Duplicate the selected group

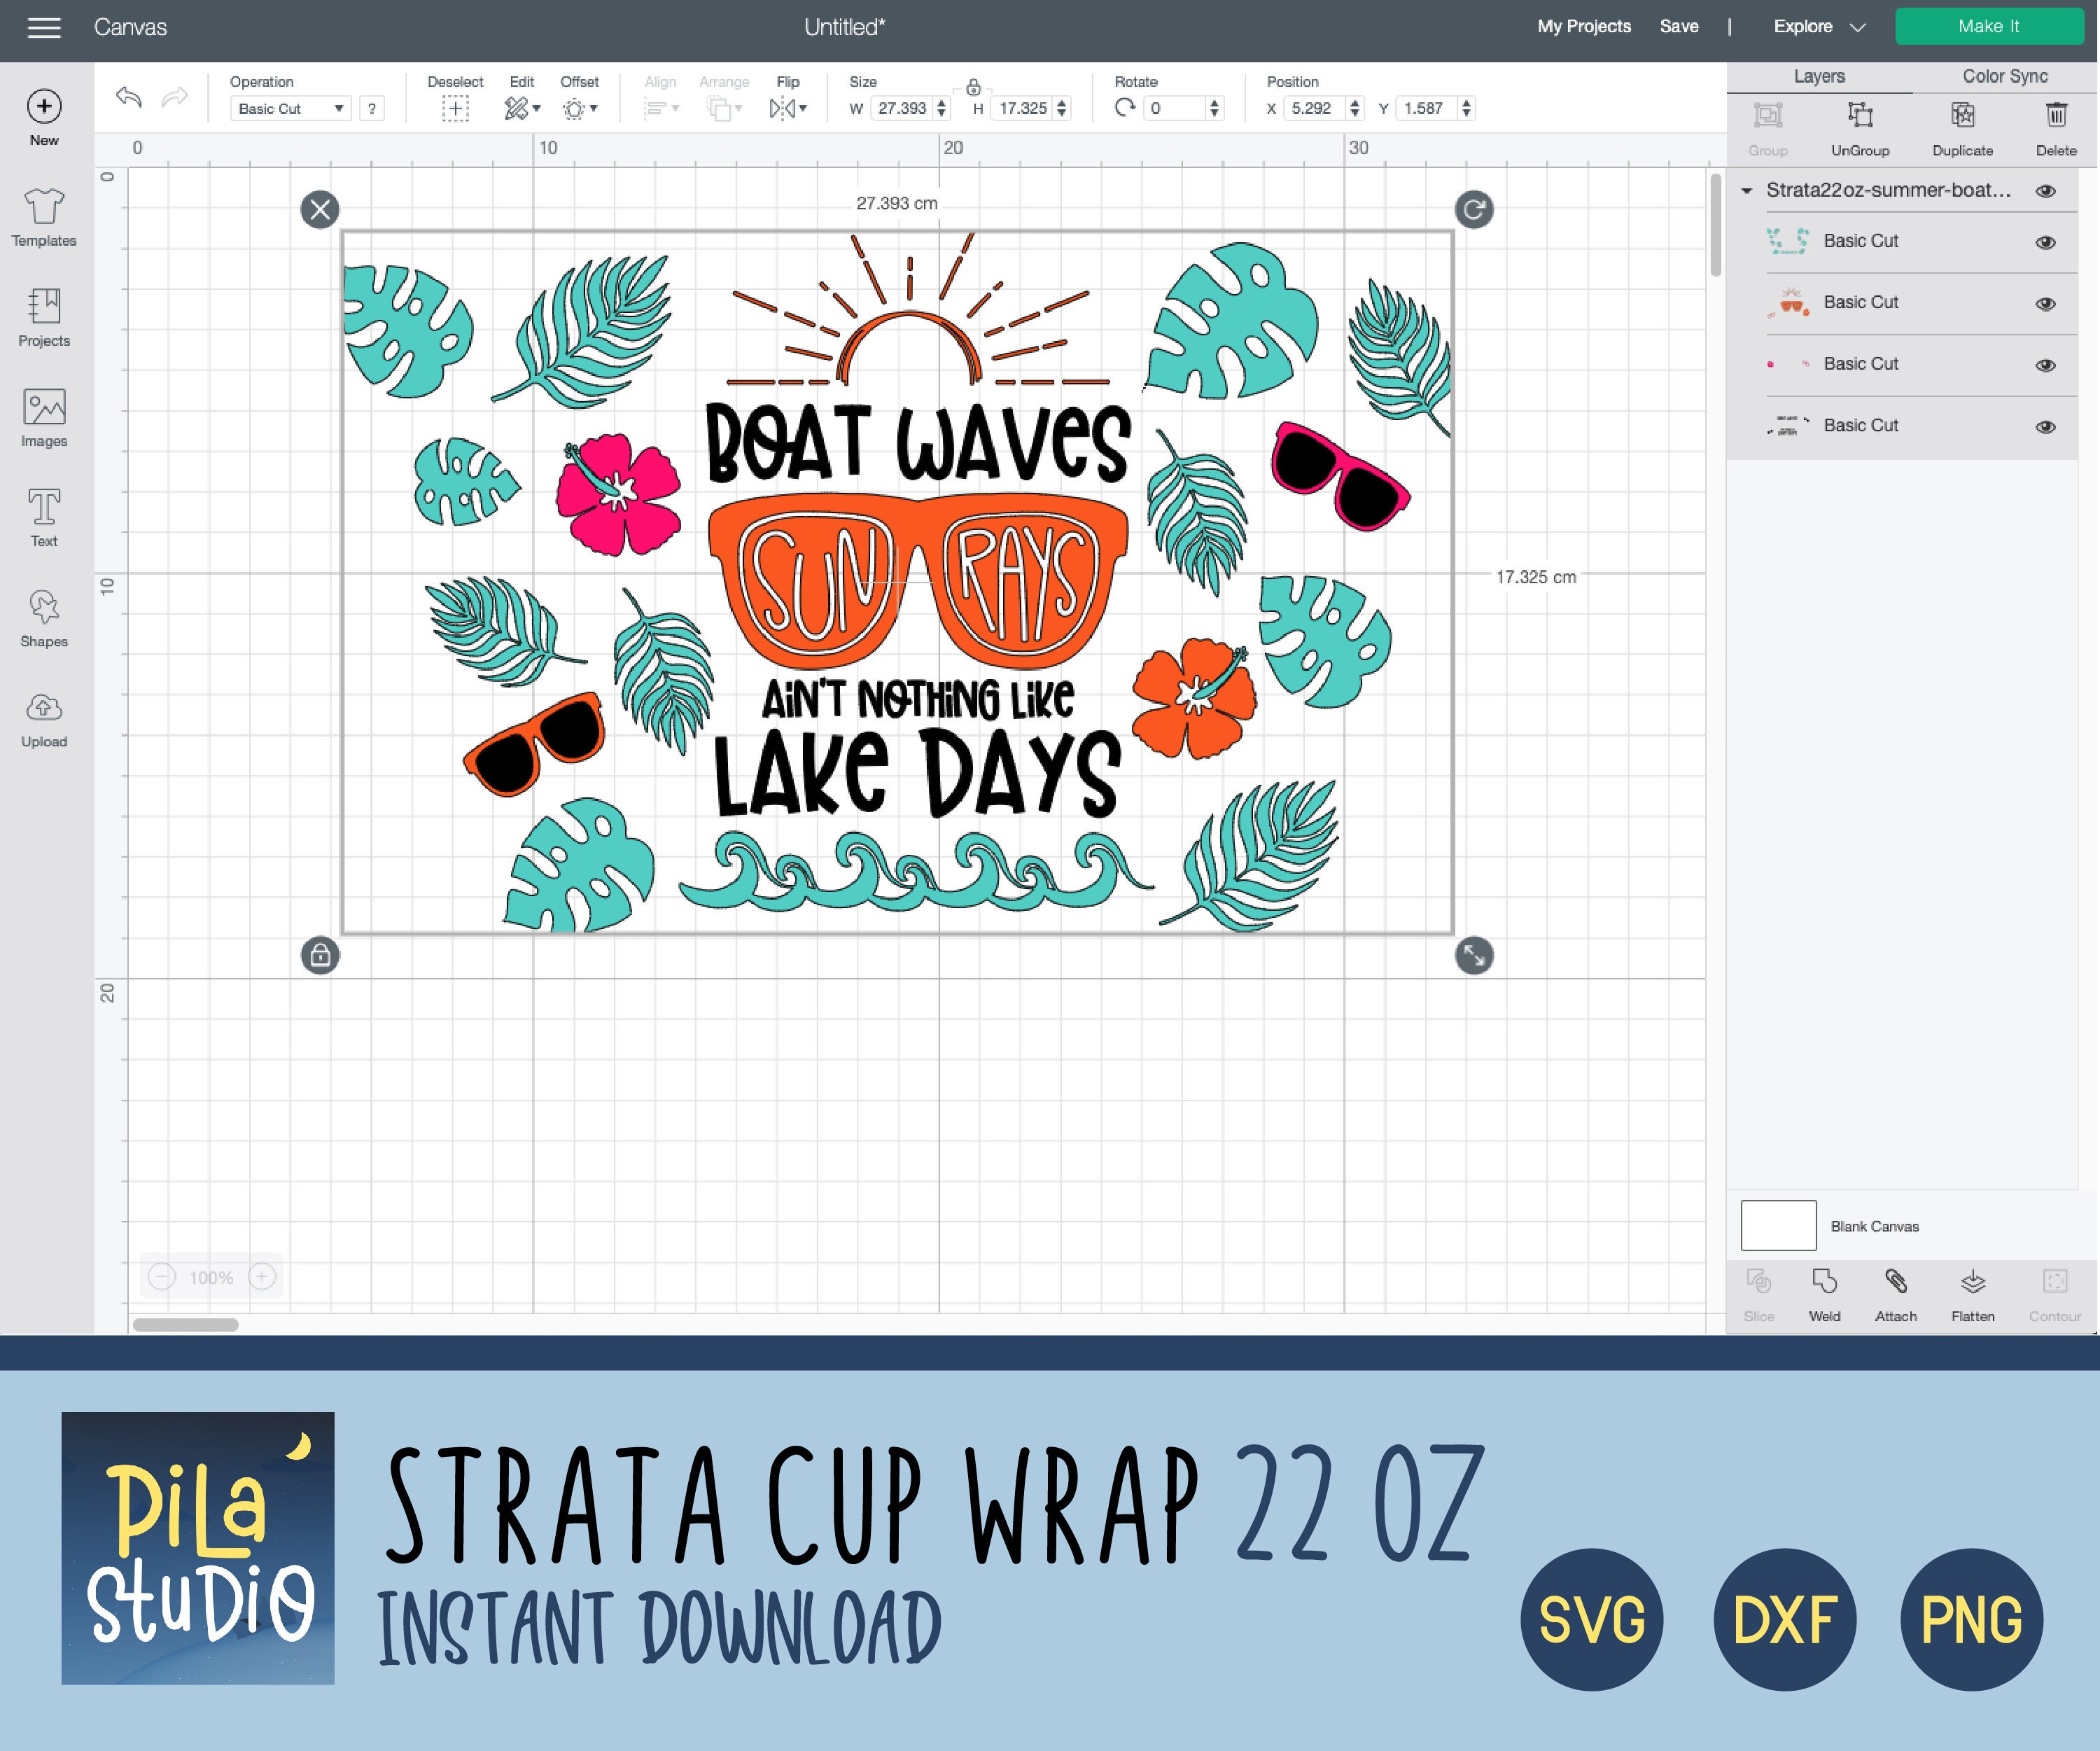(1961, 127)
